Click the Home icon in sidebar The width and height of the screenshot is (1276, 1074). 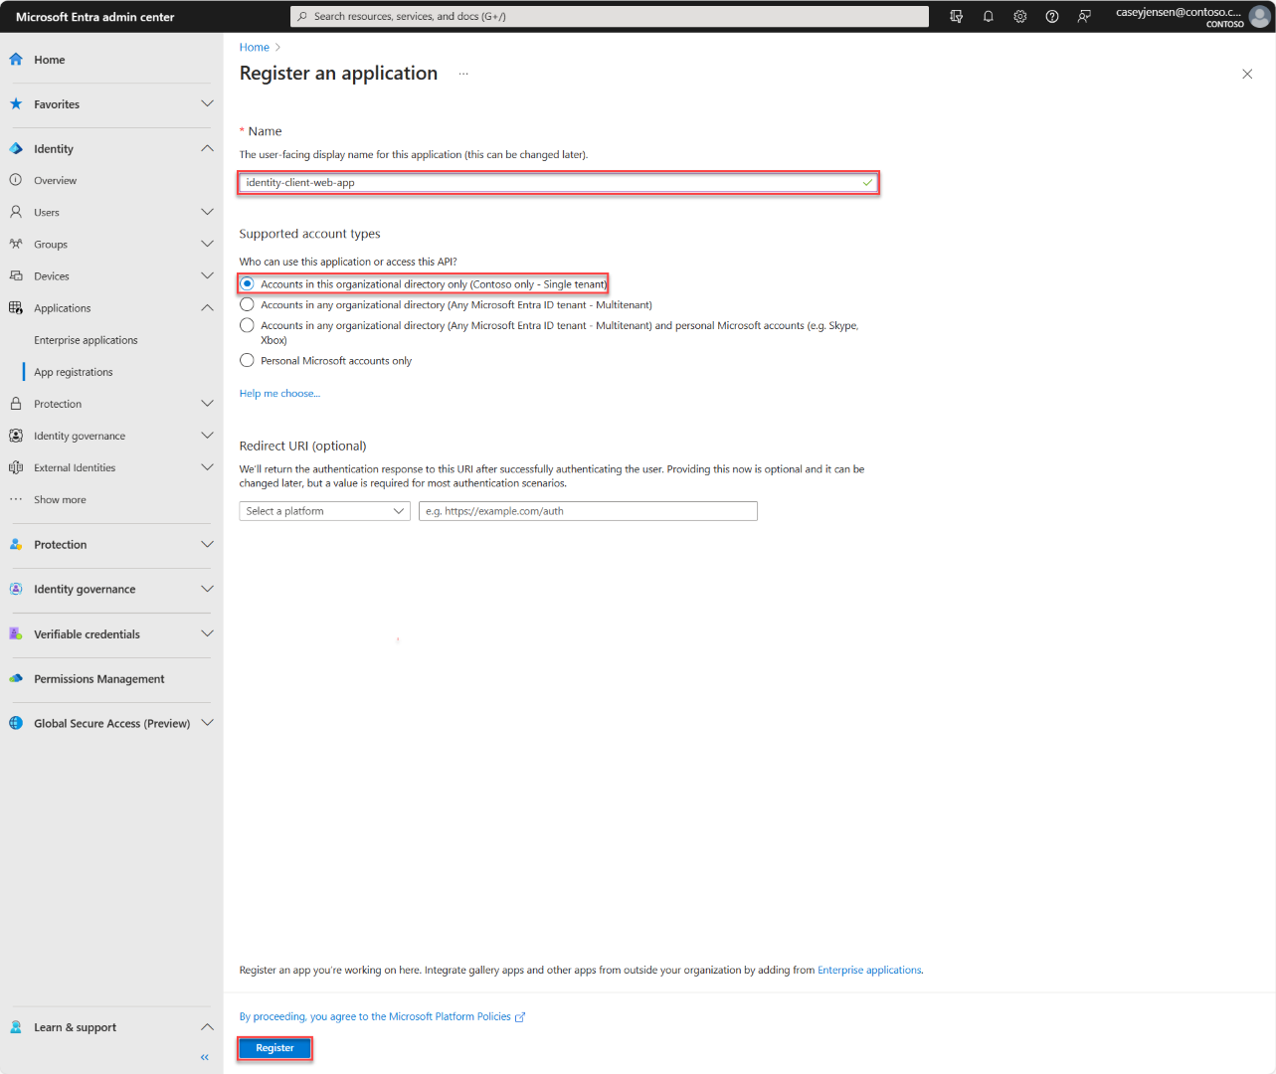coord(16,60)
